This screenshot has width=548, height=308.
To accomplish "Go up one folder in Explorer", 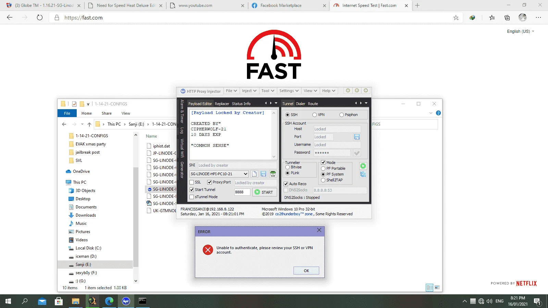I will (89, 124).
